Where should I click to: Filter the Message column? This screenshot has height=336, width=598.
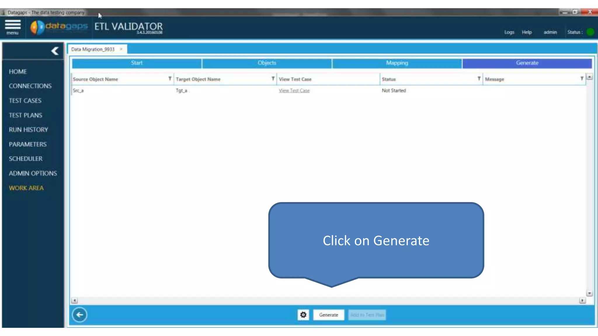[582, 79]
